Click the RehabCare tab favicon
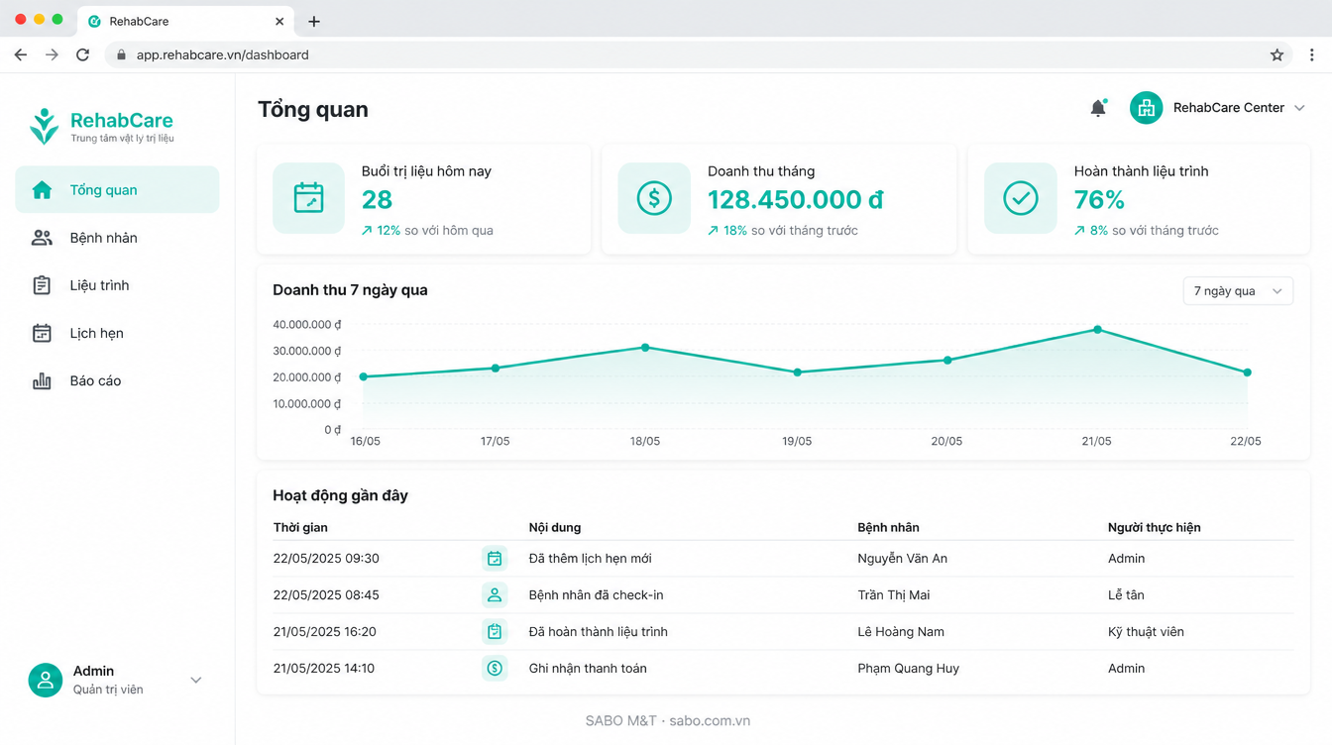 pos(94,21)
